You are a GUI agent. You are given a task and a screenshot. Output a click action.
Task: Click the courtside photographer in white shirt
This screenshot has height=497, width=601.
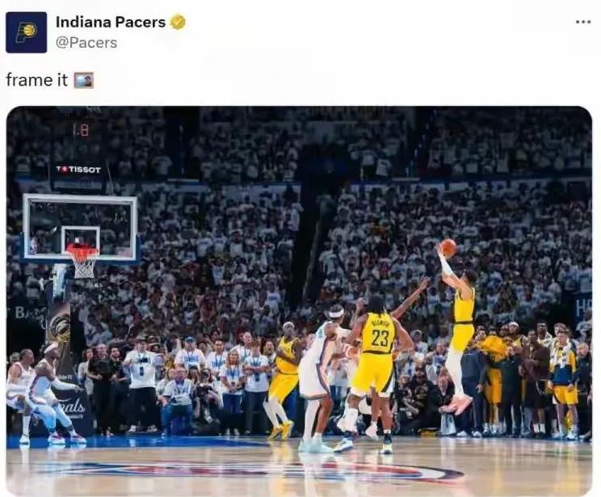pos(141,385)
